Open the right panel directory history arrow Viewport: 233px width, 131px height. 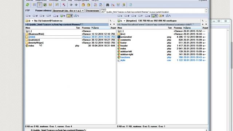coord(206,24)
